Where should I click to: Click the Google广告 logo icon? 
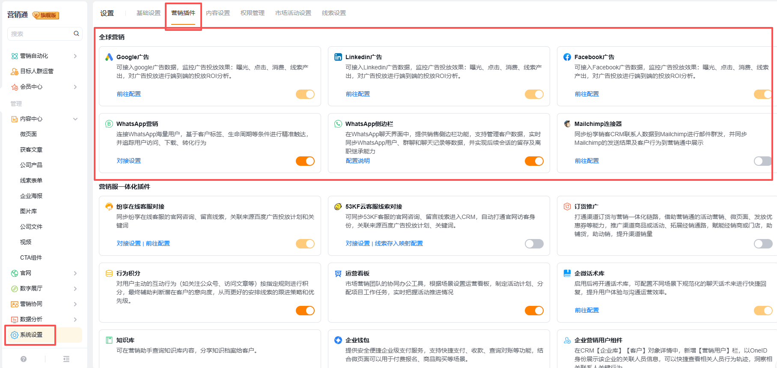tap(109, 57)
